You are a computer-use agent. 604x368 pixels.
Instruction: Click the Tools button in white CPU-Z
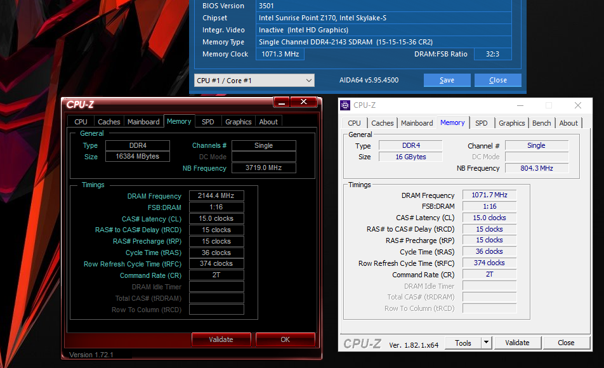coord(463,343)
